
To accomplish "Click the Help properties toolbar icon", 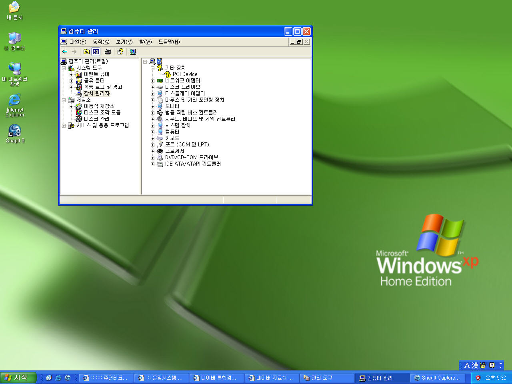I will (120, 52).
